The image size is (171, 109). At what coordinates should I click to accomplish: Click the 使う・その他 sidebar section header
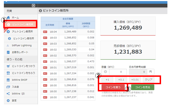coord(21,59)
